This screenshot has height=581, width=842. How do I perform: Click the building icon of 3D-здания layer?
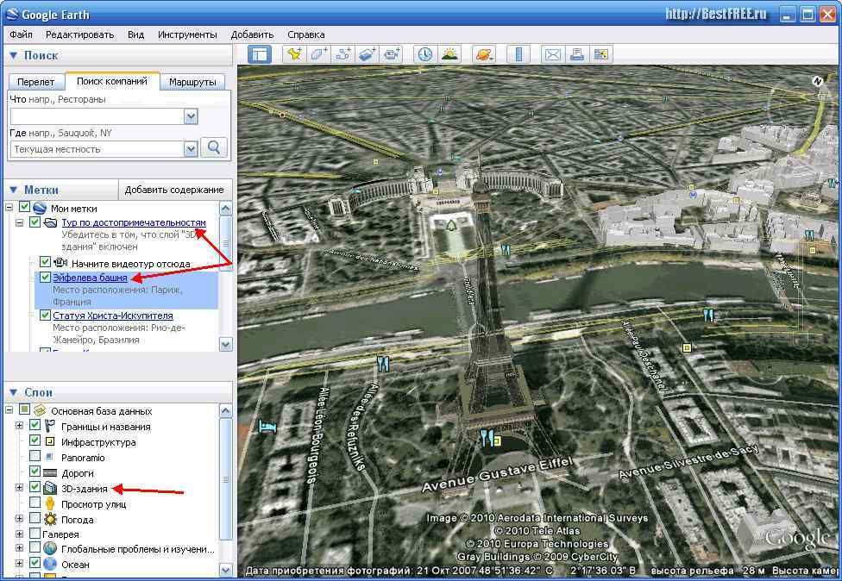pos(50,488)
